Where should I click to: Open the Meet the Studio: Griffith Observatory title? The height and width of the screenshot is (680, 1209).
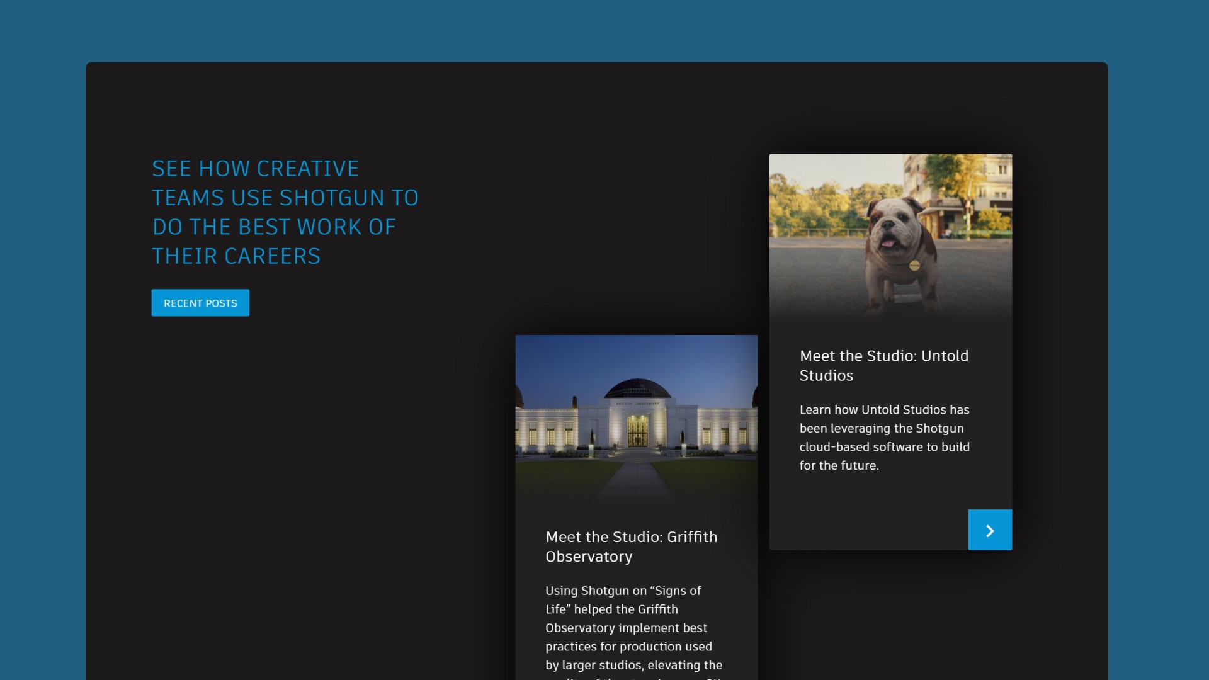(631, 547)
